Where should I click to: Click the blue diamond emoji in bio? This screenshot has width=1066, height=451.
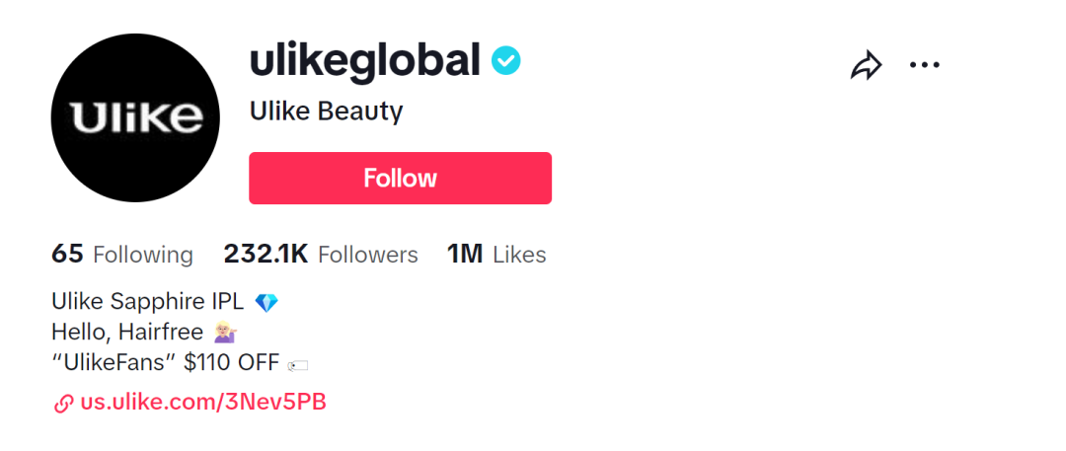tap(266, 303)
